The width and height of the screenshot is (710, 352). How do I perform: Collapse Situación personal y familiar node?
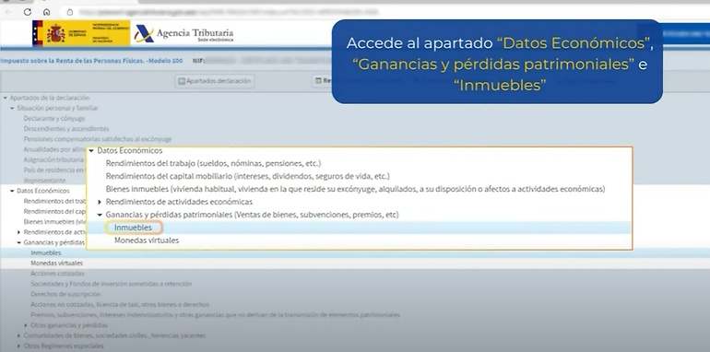tap(12, 108)
